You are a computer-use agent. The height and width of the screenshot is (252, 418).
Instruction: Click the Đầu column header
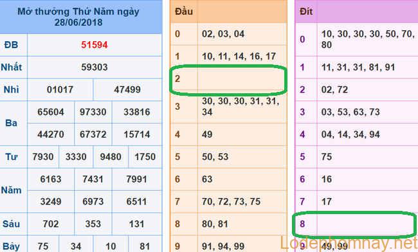tap(184, 12)
